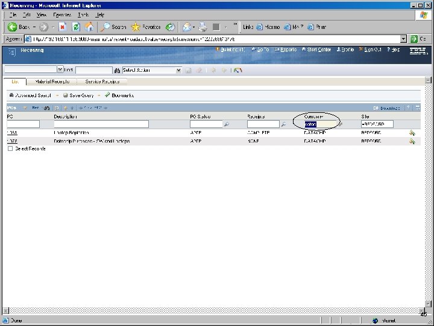The height and width of the screenshot is (326, 434).
Task: Click the PO Status lookup magnifier
Action: (227, 124)
